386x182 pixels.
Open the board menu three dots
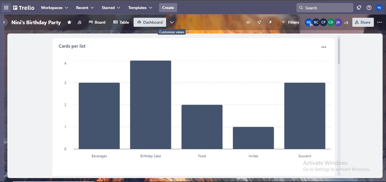coord(379,23)
